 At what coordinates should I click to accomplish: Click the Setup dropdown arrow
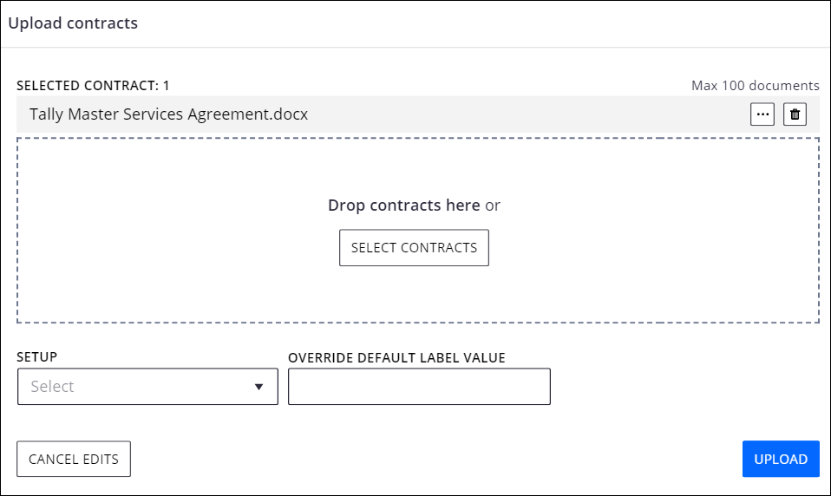click(258, 387)
